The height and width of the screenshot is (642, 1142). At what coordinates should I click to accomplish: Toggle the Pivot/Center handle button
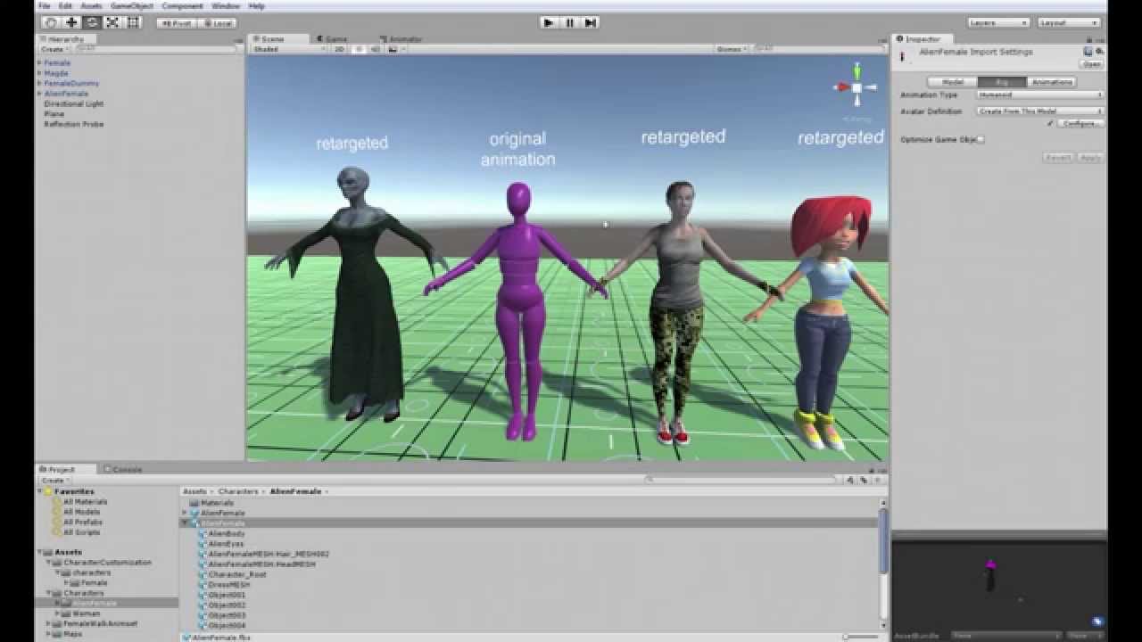pos(177,23)
